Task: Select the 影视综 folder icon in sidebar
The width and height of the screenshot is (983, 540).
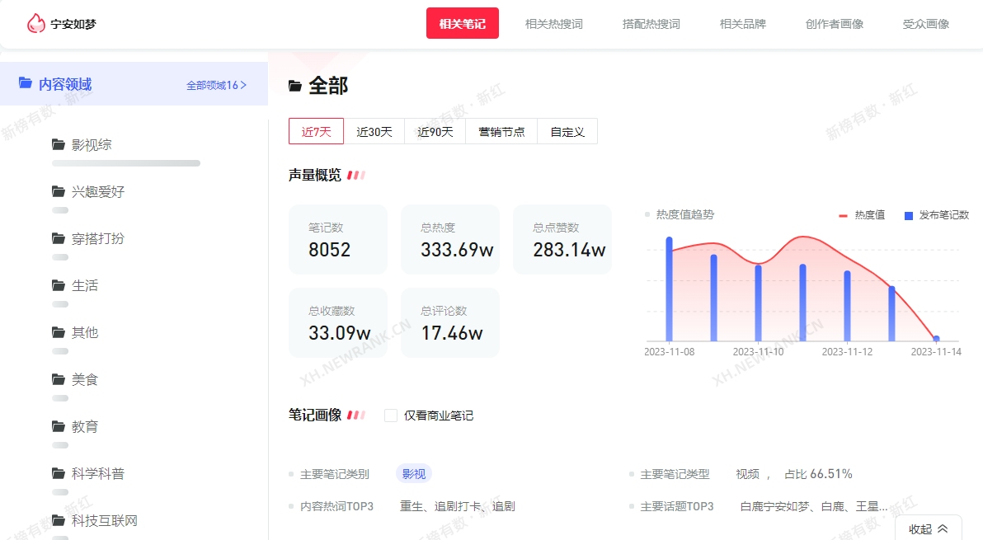Action: pyautogui.click(x=55, y=143)
